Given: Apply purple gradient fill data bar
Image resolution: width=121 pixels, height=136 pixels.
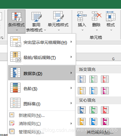Looking at the screenshot, I should coord(105,91).
